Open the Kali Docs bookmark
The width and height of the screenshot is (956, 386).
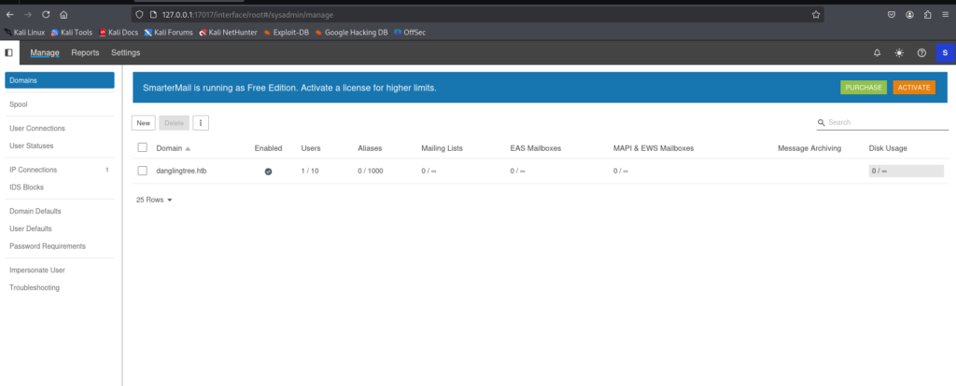[x=119, y=33]
